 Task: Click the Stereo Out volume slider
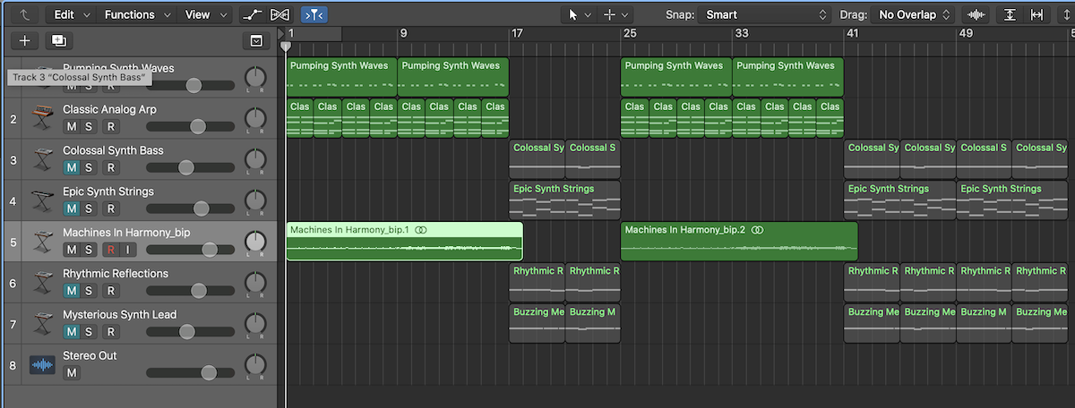click(191, 373)
